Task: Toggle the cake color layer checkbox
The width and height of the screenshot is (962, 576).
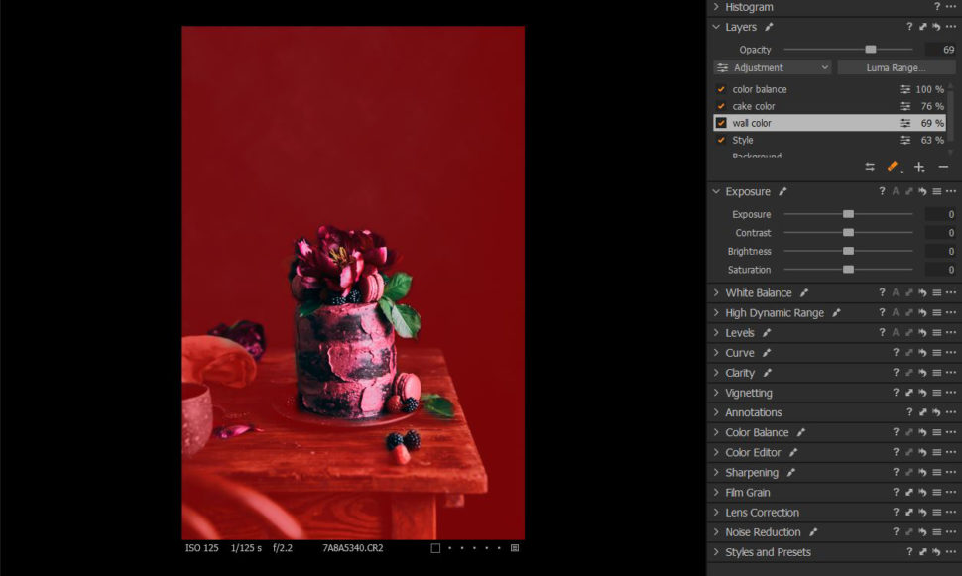Action: pos(719,105)
